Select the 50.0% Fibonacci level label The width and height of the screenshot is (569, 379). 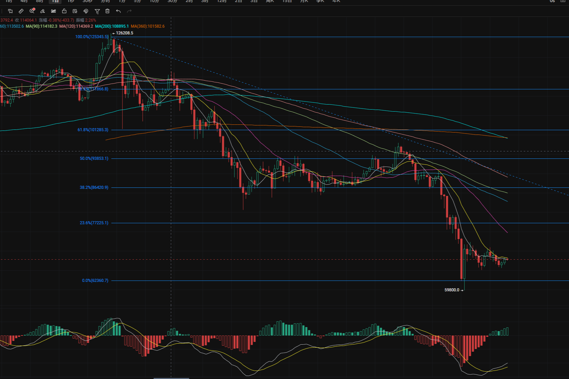94,158
